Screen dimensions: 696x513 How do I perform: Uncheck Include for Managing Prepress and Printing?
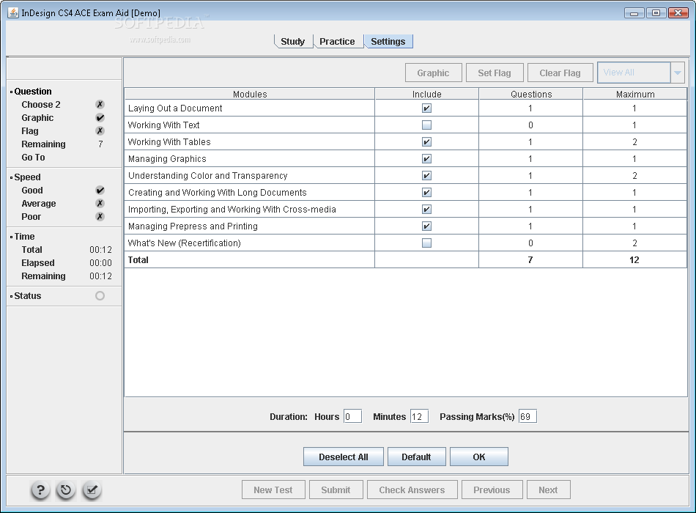tap(426, 226)
